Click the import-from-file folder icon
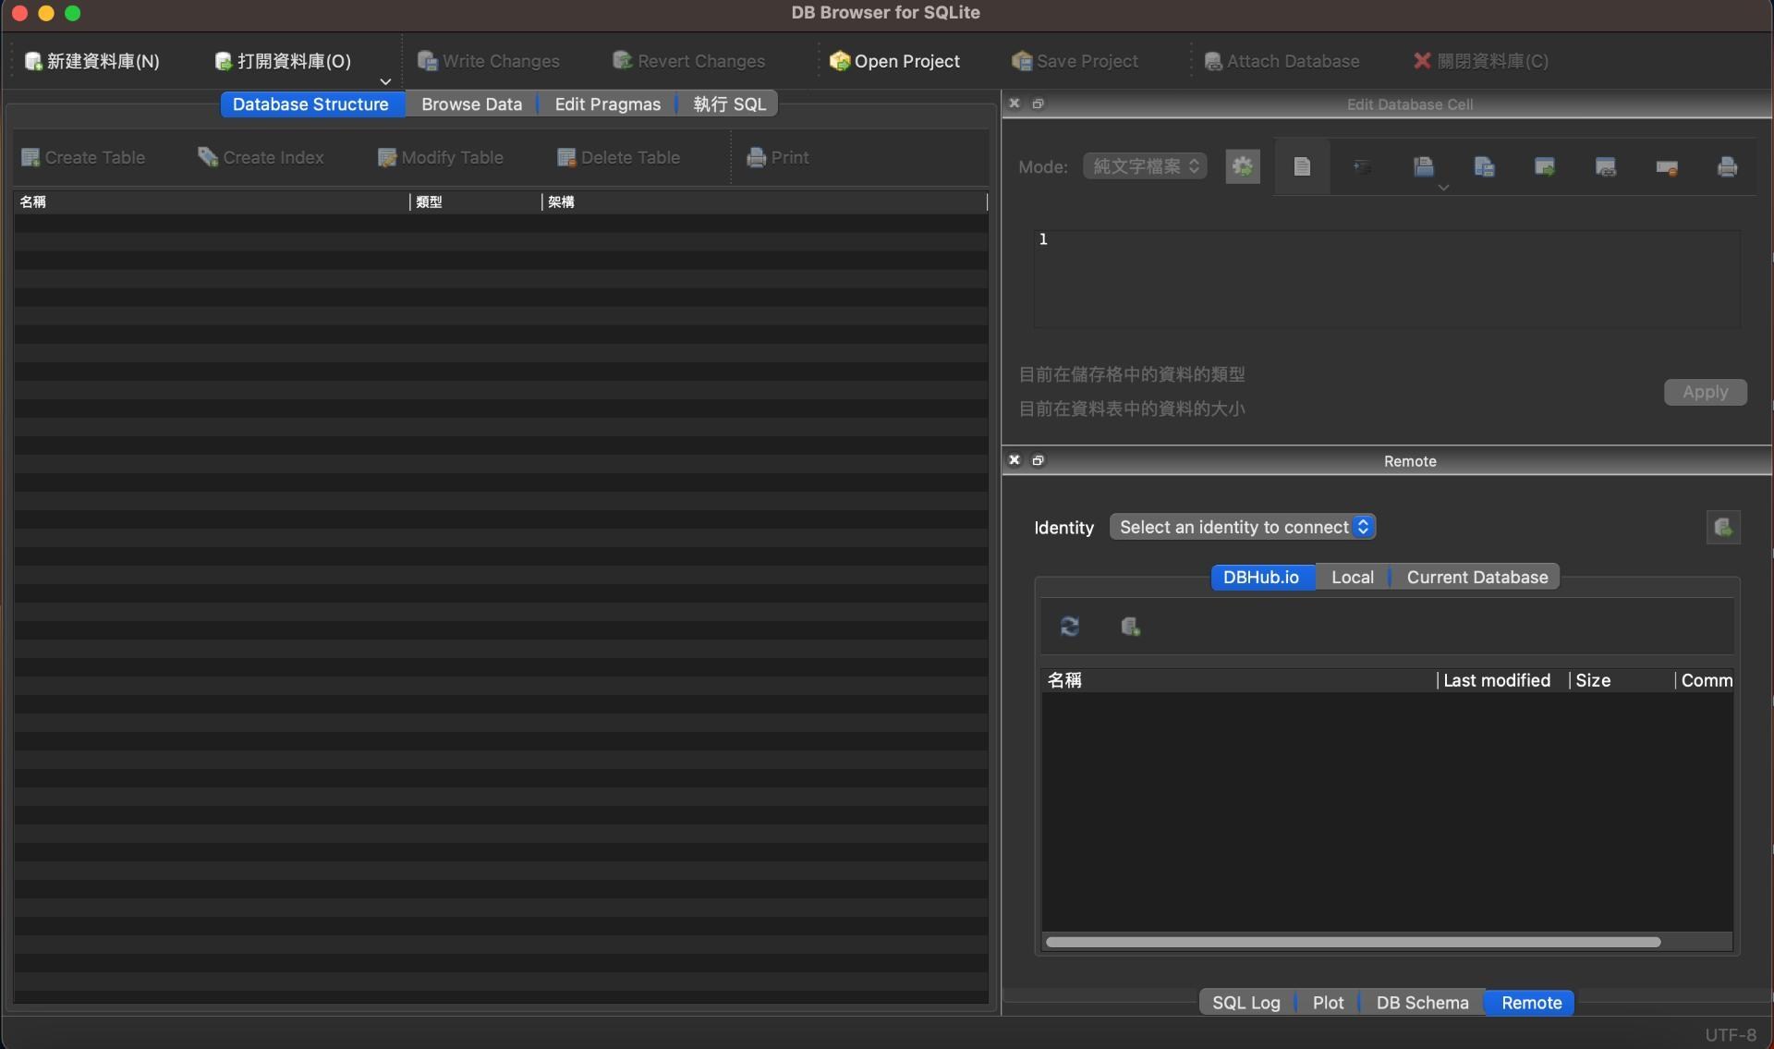Screen dimensions: 1774x1049 pyautogui.click(x=1423, y=166)
